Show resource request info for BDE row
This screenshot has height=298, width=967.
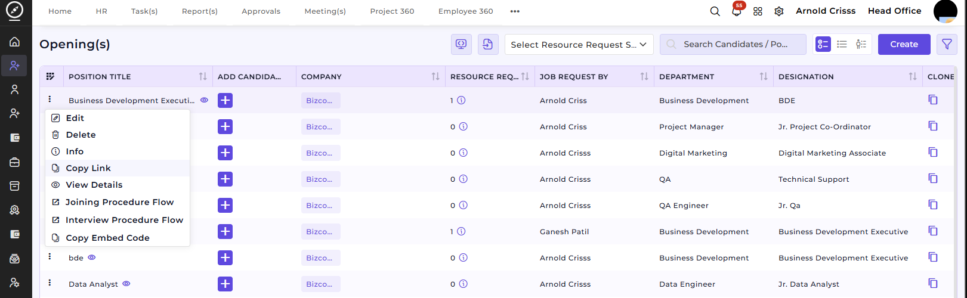point(461,100)
